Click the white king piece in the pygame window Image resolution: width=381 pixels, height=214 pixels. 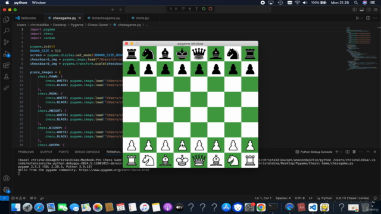pyautogui.click(x=182, y=160)
